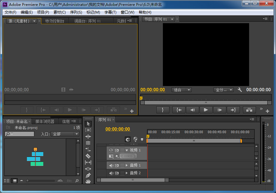Viewport: 276px width, 193px height.
Task: Click the set display style on 视频 1
Action: click(111, 156)
